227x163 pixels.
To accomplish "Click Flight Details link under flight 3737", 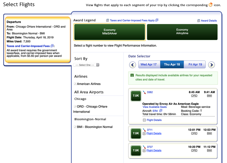I will [x=154, y=151].
